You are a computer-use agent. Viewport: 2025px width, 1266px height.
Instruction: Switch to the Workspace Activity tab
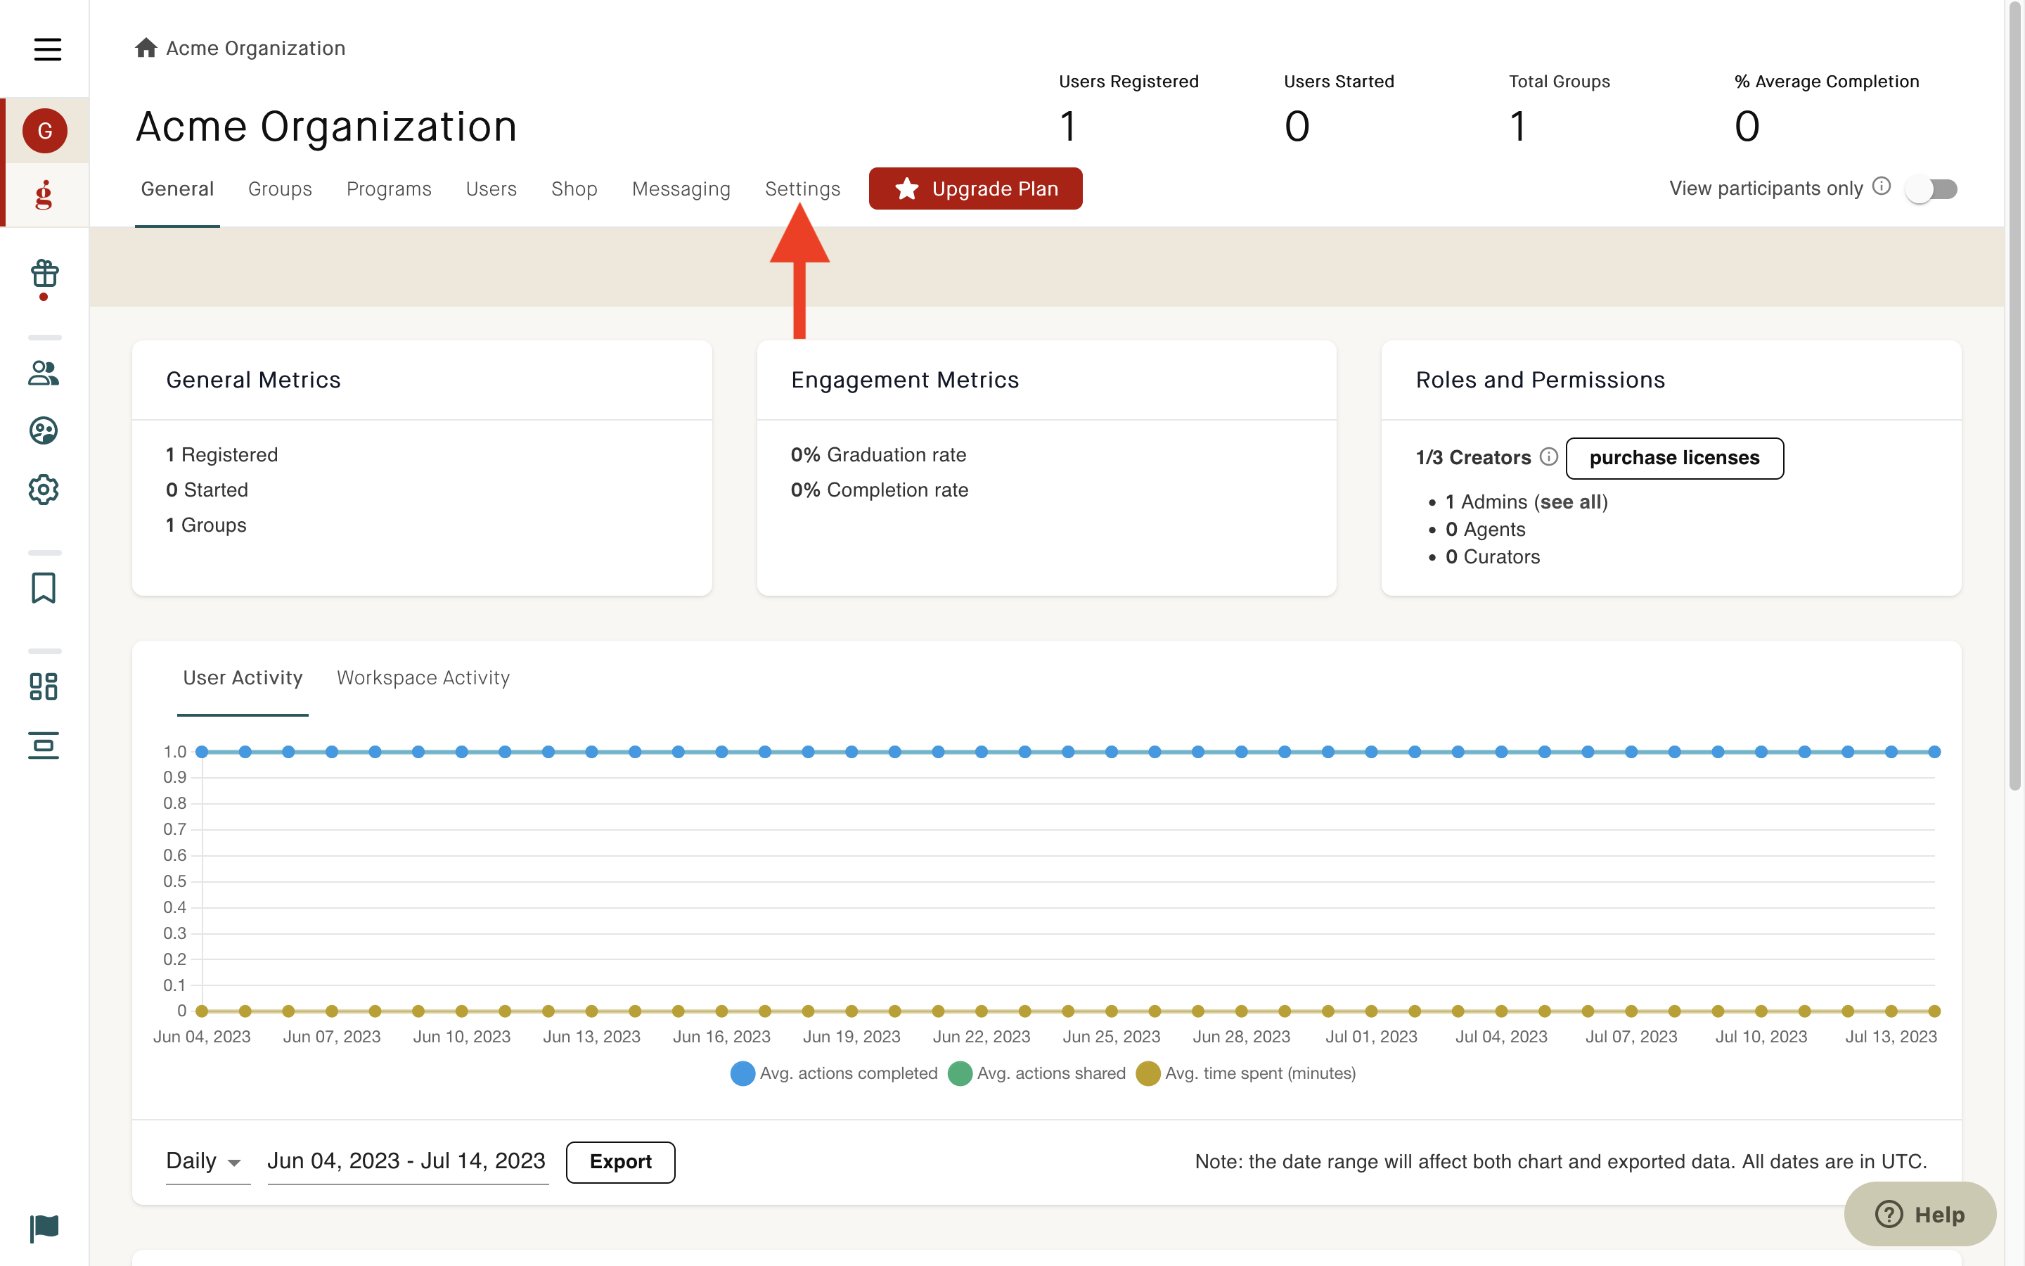(x=423, y=677)
